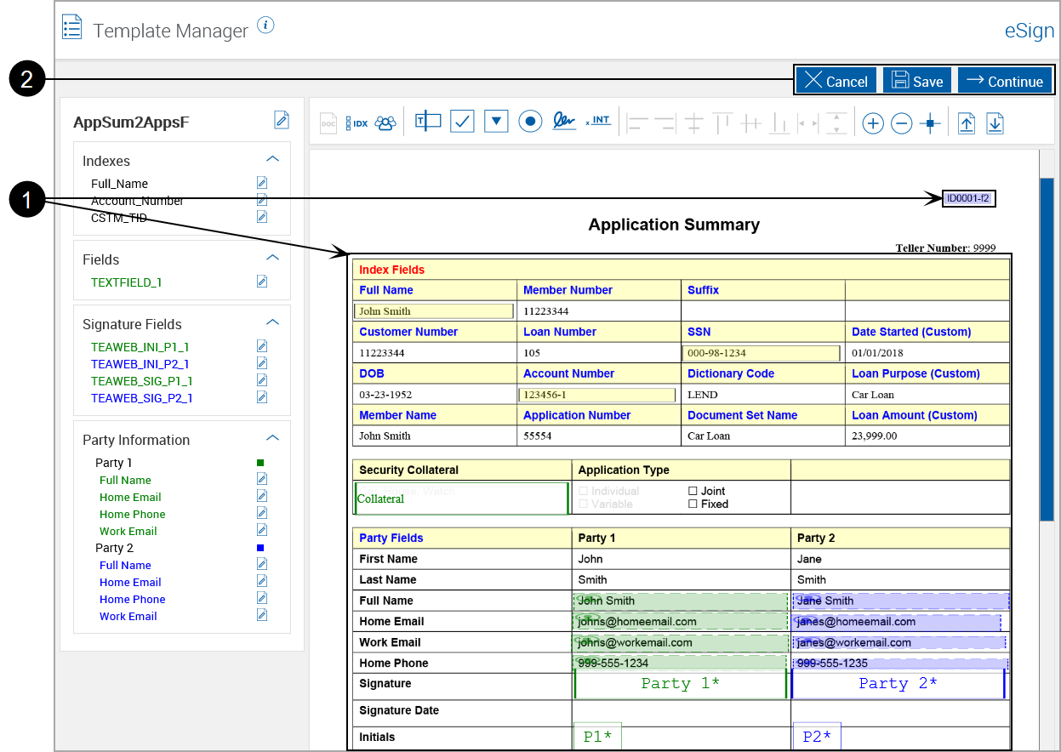Select the dropdown field tool

tap(496, 122)
